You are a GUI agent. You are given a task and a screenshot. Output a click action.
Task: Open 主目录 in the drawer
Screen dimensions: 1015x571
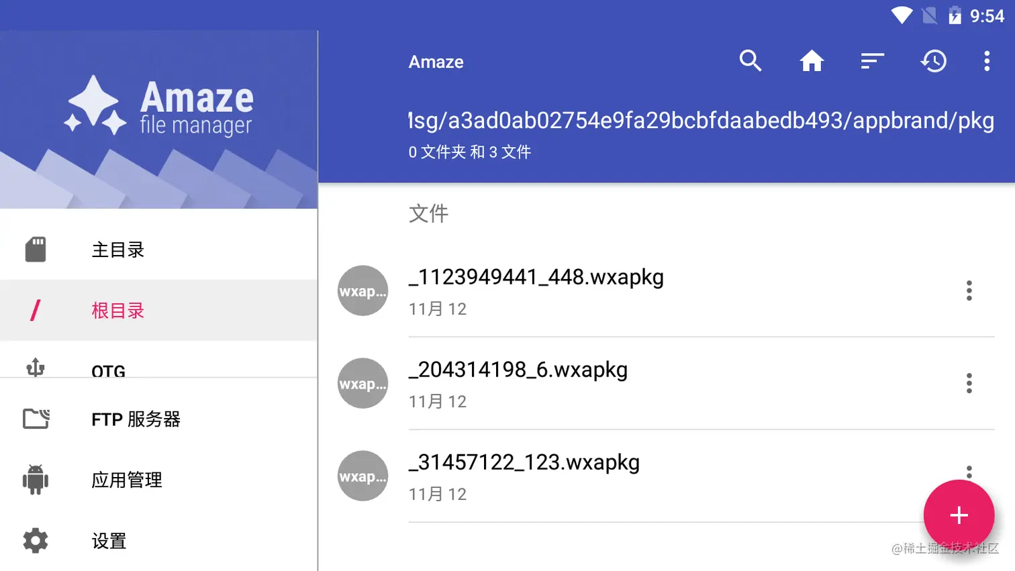coord(158,249)
